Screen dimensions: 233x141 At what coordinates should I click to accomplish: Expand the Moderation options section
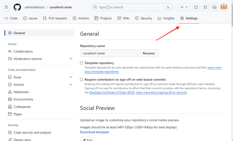click(71, 59)
